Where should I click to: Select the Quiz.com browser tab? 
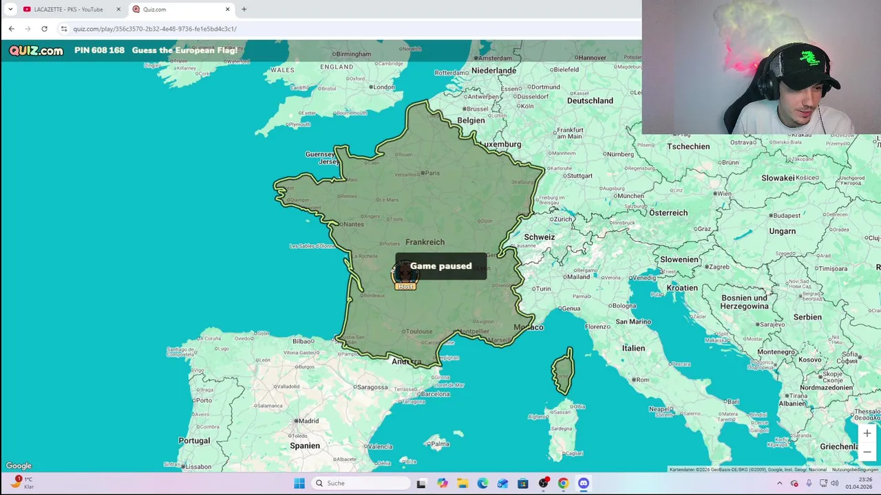(x=182, y=9)
